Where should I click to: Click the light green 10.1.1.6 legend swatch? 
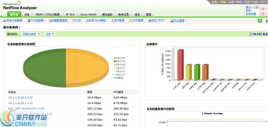coord(115,65)
